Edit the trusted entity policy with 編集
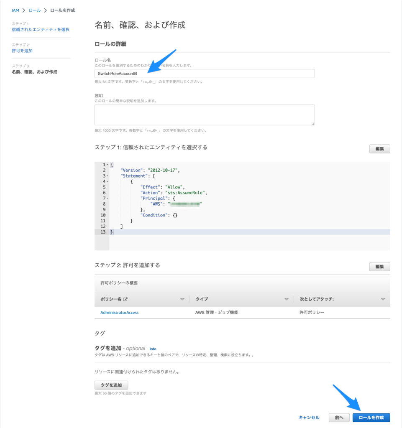 (379, 148)
